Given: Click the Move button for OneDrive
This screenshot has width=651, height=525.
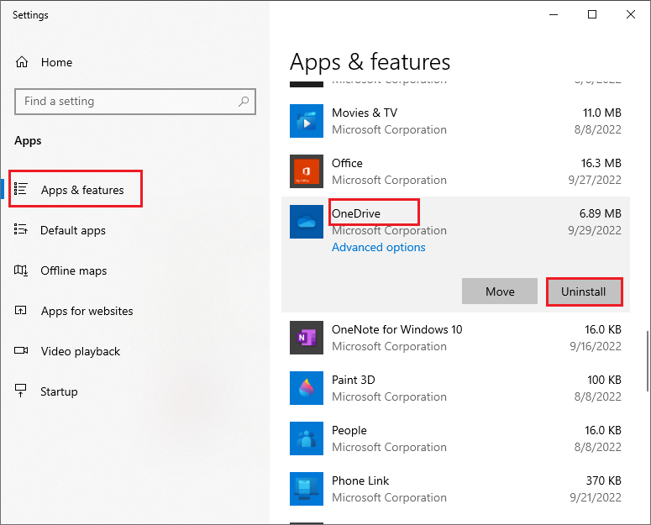Looking at the screenshot, I should [x=500, y=291].
